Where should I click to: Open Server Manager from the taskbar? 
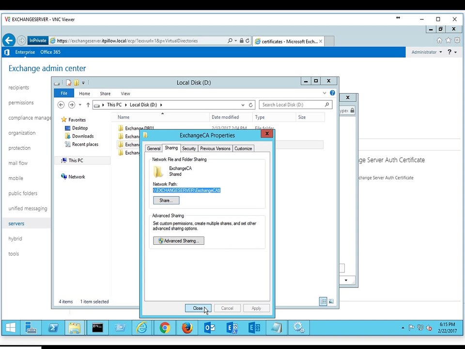(31, 328)
